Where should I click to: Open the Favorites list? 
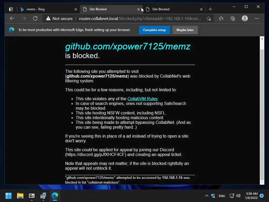221,18
